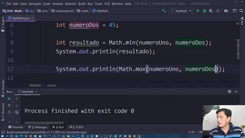This screenshot has width=245, height=138.
Task: Open the Tools menu
Action: [99, 3]
